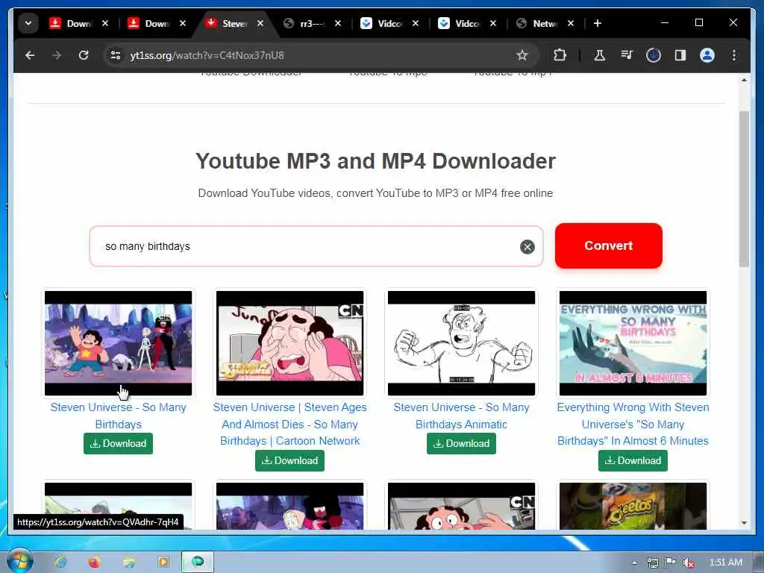Click the red Convert button
Screen dimensions: 764x573
609,245
